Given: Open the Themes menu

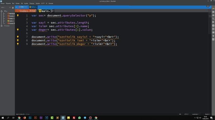Looking at the screenshot, I should tap(32, 3).
